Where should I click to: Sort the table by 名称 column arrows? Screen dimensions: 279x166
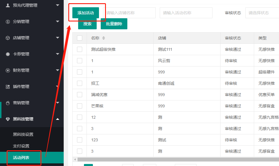coord(104,38)
